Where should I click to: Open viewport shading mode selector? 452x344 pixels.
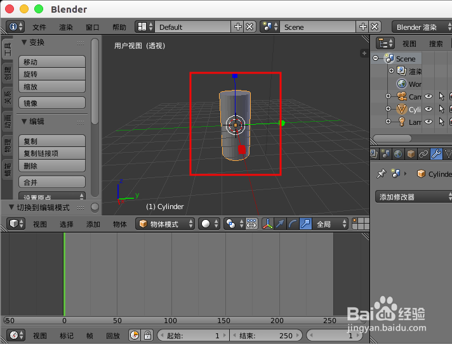tap(209, 224)
